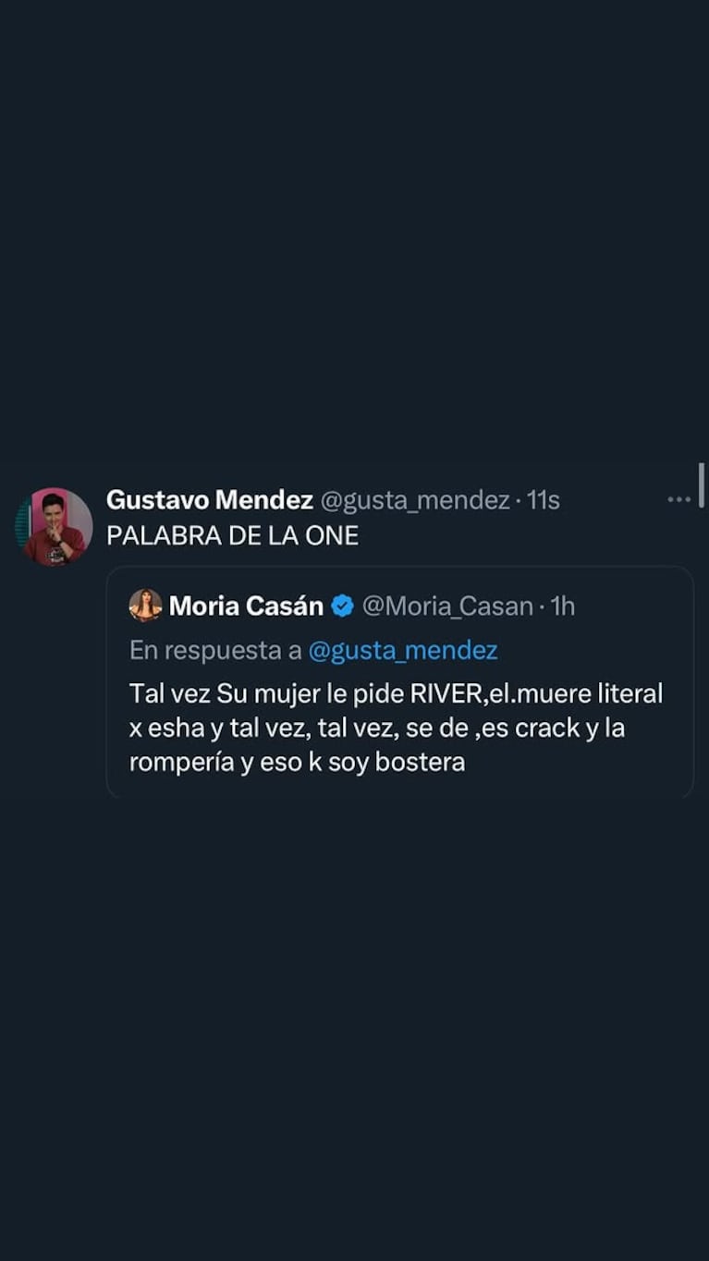Click the scrollbar thumb on the right edge
The image size is (709, 1261).
[x=702, y=485]
